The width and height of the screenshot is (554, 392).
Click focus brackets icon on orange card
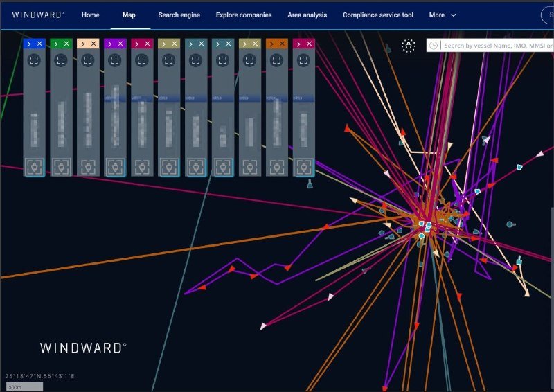276,60
